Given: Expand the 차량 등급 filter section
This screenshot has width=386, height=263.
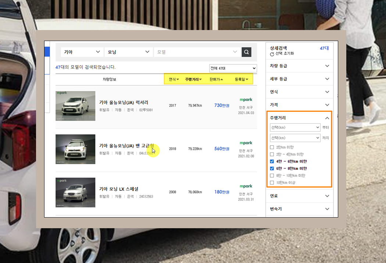Looking at the screenshot, I should (300, 66).
